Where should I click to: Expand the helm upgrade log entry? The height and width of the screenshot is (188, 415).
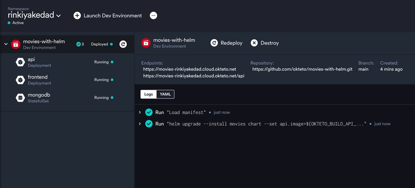(x=140, y=123)
